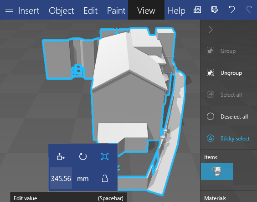Image resolution: width=257 pixels, height=202 pixels.
Task: Open the Object menu
Action: (62, 10)
